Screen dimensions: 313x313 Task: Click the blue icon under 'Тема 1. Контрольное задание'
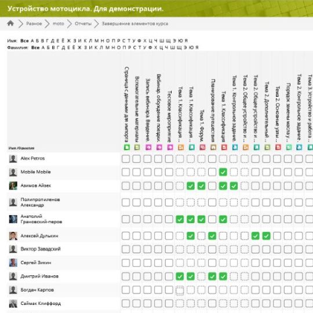point(235,147)
